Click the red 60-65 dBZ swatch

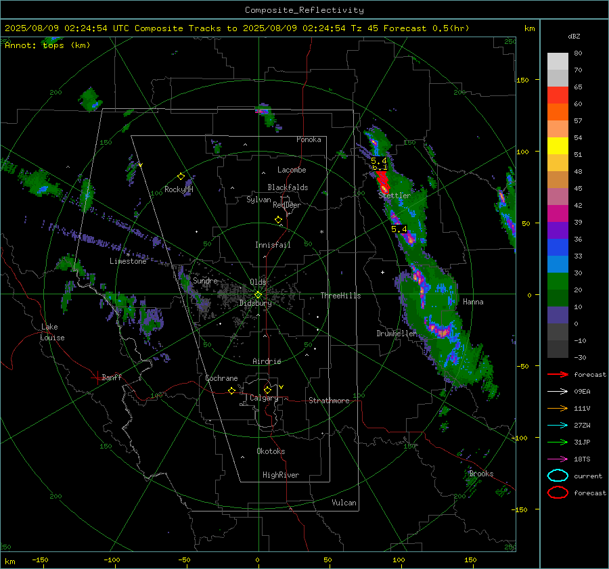click(x=558, y=95)
